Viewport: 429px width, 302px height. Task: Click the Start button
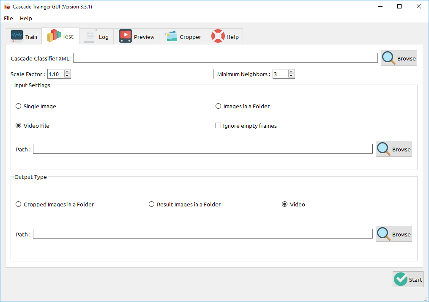coord(408,279)
